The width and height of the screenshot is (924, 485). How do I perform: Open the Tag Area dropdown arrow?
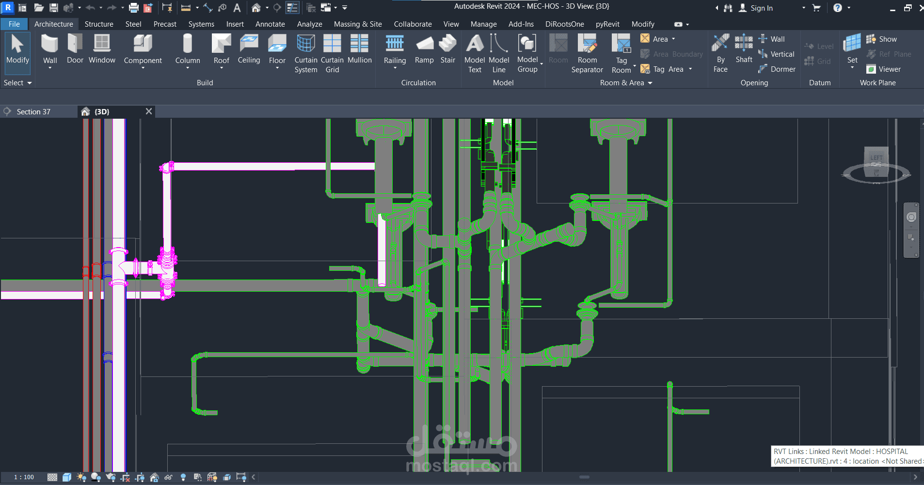pos(690,69)
